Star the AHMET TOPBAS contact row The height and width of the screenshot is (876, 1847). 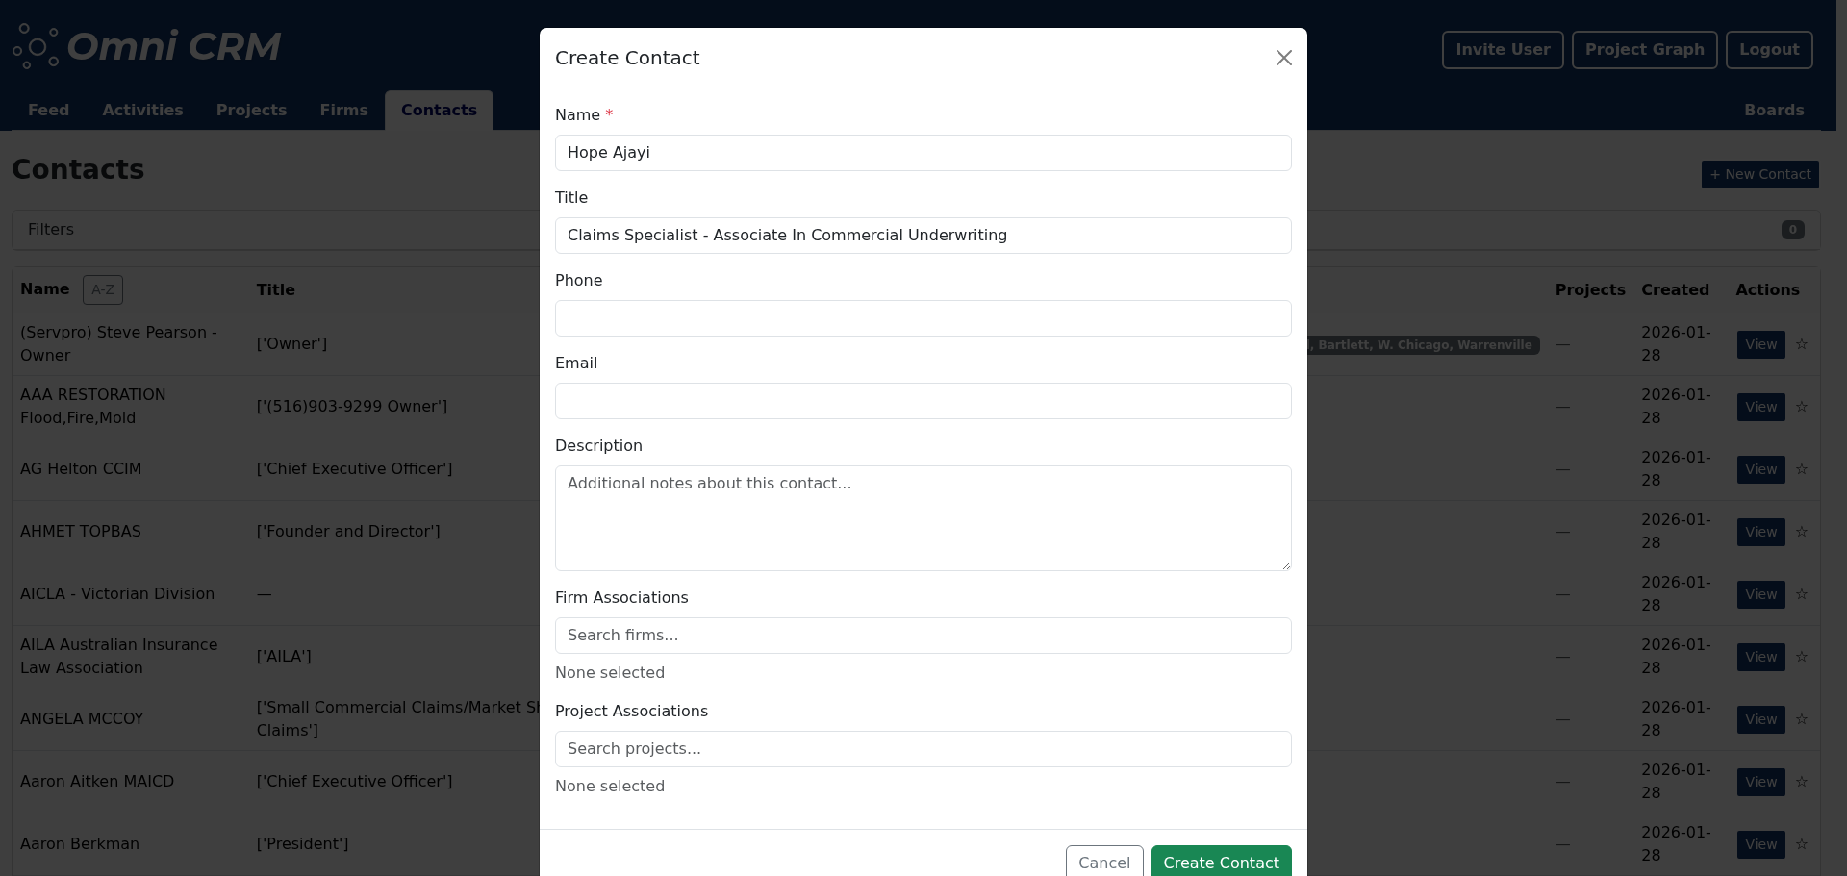pyautogui.click(x=1802, y=532)
